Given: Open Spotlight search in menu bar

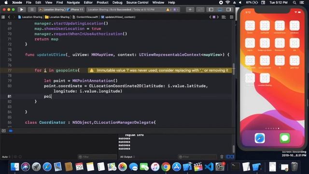Looking at the screenshot, I should [295, 2].
